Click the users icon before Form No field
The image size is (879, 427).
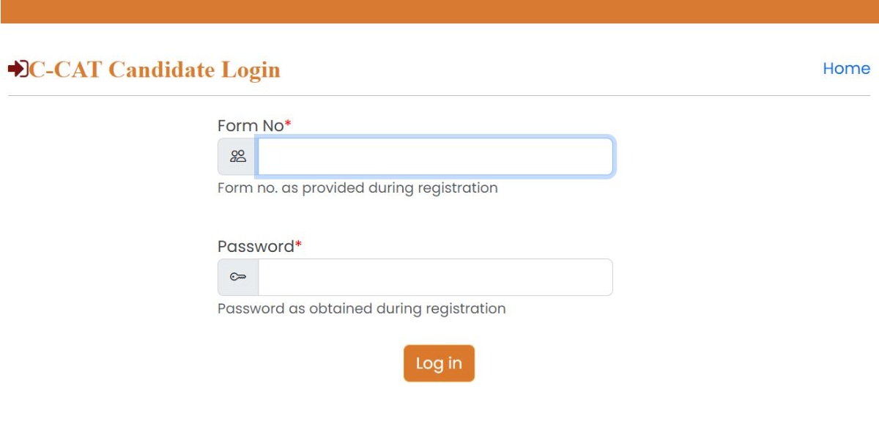click(238, 156)
